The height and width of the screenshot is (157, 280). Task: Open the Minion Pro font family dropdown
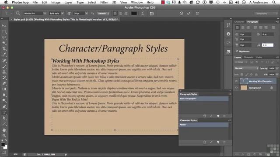tap(45, 14)
